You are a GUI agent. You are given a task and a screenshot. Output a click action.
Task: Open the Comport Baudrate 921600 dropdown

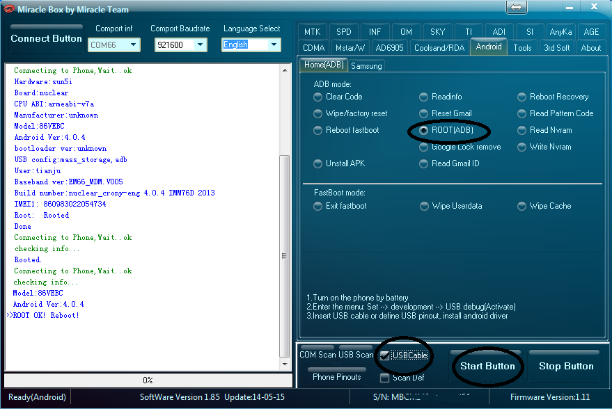(x=180, y=45)
